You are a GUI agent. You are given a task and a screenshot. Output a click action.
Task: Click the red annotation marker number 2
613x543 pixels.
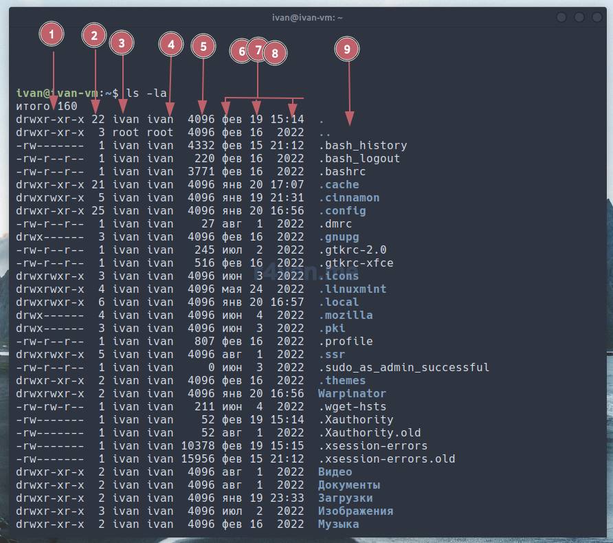[x=95, y=36]
